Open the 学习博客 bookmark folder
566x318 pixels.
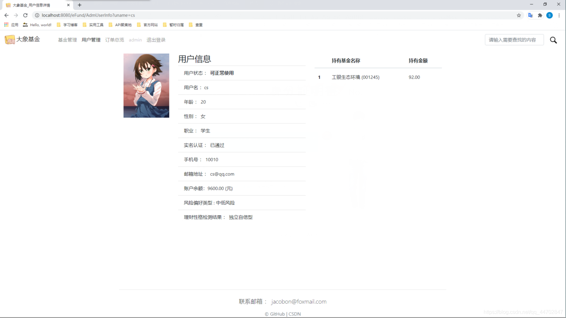click(67, 25)
